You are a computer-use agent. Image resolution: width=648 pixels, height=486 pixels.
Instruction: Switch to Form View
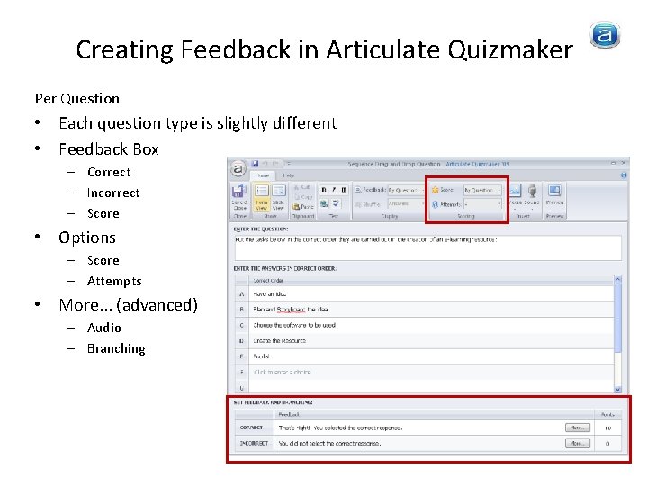[261, 197]
